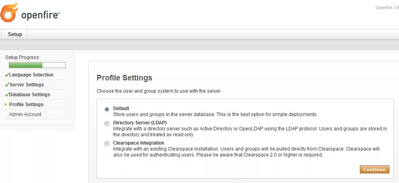Image resolution: width=399 pixels, height=183 pixels.
Task: Open Server Settings in sidebar
Action: click(x=27, y=85)
